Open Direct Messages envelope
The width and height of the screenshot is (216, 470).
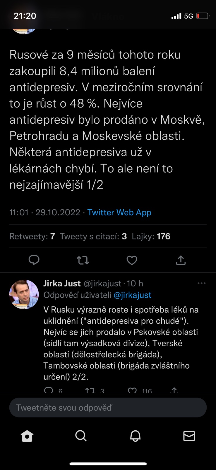pyautogui.click(x=189, y=436)
